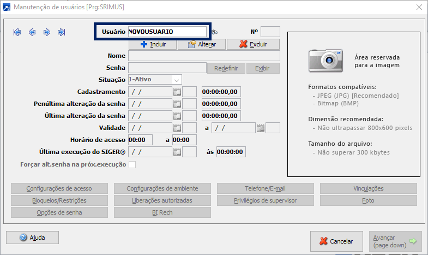This screenshot has height=255, width=428.
Task: Click the Horário de acesso start time
Action: coord(140,140)
